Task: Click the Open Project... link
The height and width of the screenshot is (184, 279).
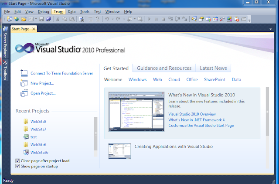Action: 43,93
